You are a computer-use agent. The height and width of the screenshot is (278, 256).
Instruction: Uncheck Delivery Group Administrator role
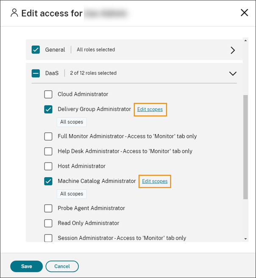(x=48, y=109)
